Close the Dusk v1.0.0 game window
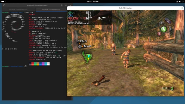185x104 pixels. (182, 8)
